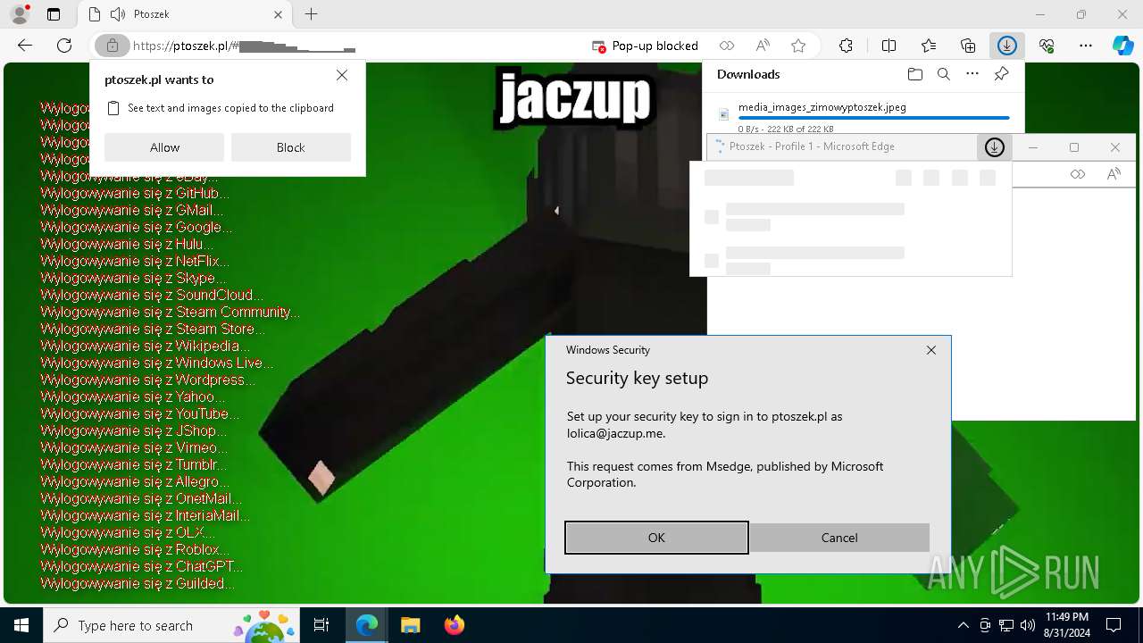
Task: Open the Copilot sidebar icon
Action: 1122,46
